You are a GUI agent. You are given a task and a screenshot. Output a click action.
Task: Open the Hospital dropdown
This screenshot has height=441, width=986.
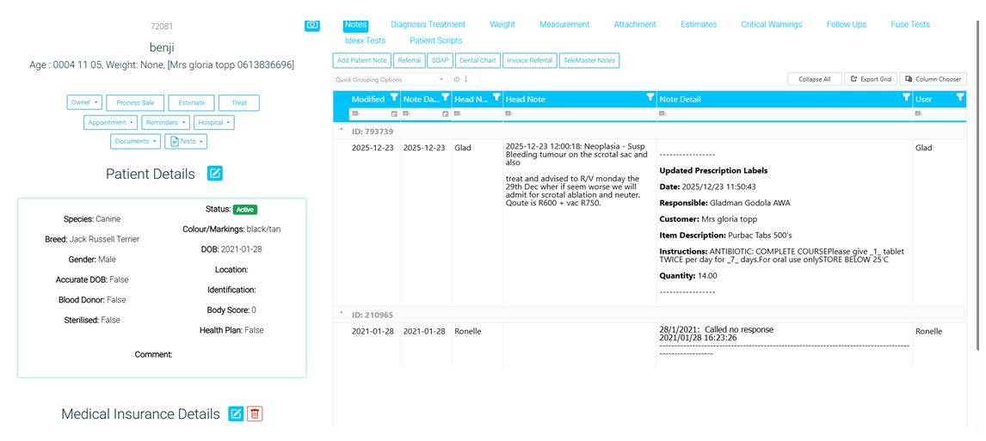point(213,122)
